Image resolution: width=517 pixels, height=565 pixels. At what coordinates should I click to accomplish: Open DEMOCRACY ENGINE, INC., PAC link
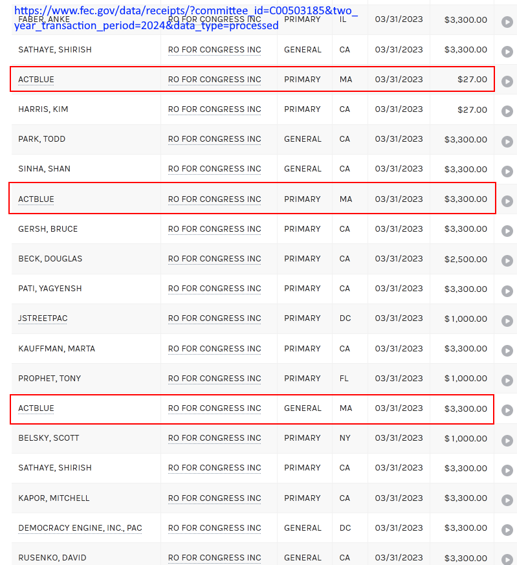(80, 528)
